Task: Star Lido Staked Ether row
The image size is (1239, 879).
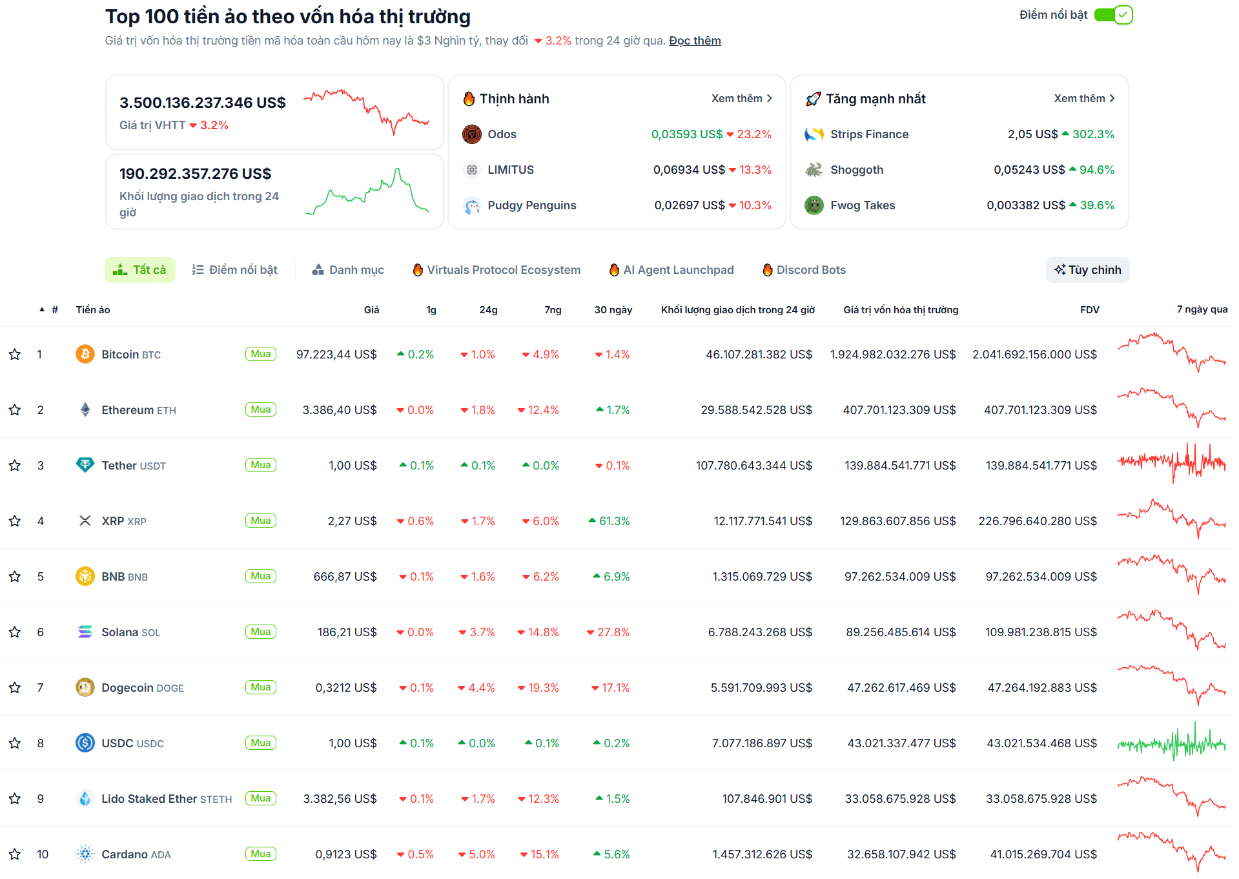Action: 15,799
